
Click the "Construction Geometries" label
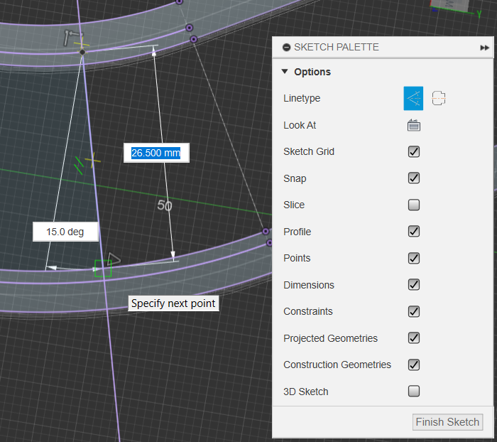[337, 365]
